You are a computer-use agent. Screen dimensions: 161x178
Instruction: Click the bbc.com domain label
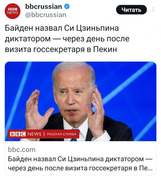tap(22, 150)
